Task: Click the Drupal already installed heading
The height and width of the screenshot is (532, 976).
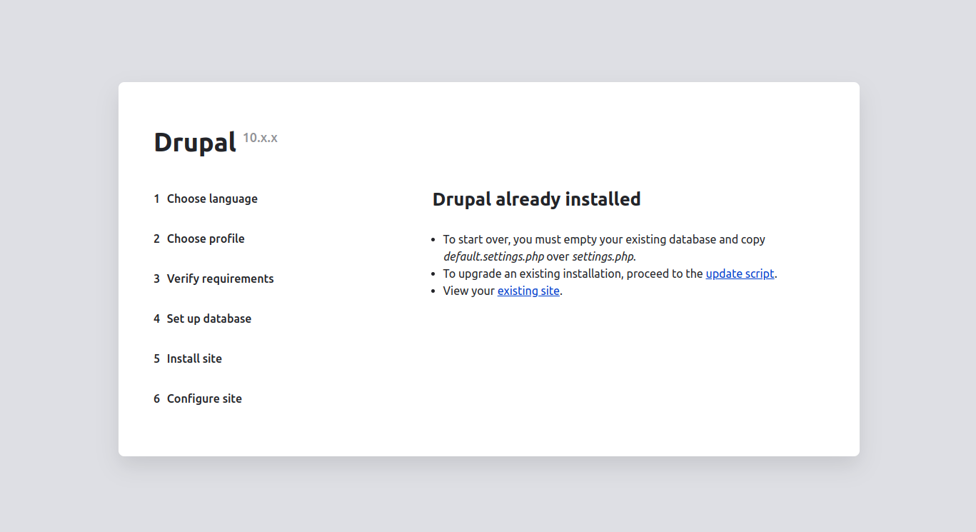Action: (536, 199)
